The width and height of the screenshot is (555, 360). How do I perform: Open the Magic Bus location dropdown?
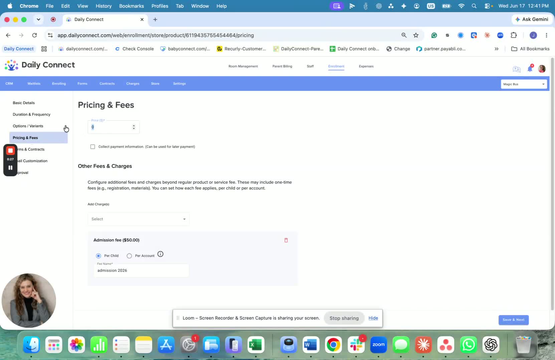(524, 84)
